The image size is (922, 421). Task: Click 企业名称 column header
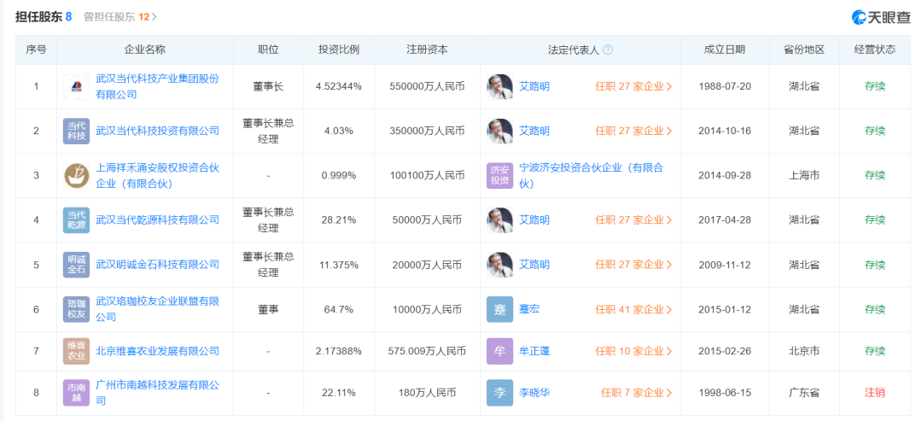click(x=145, y=50)
